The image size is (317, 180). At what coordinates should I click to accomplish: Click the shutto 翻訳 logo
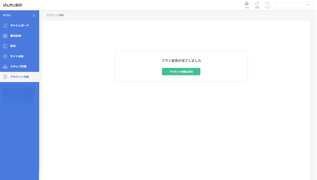pyautogui.click(x=13, y=5)
